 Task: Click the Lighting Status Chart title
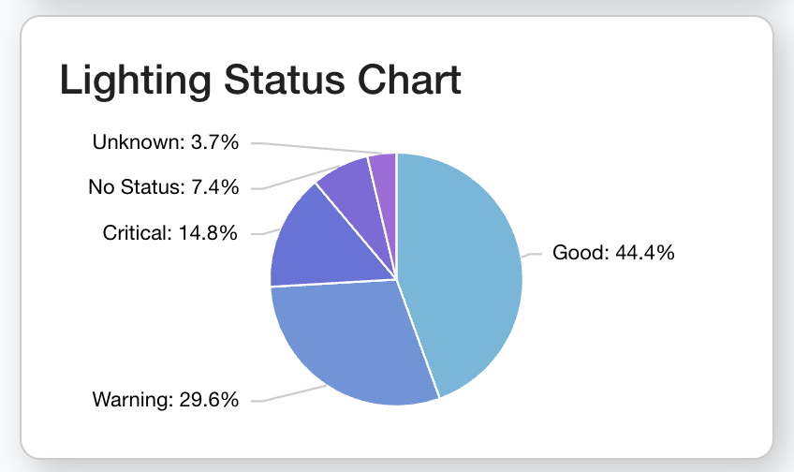[x=260, y=81]
